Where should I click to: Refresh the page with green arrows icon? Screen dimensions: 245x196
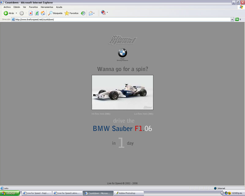tap(37, 13)
